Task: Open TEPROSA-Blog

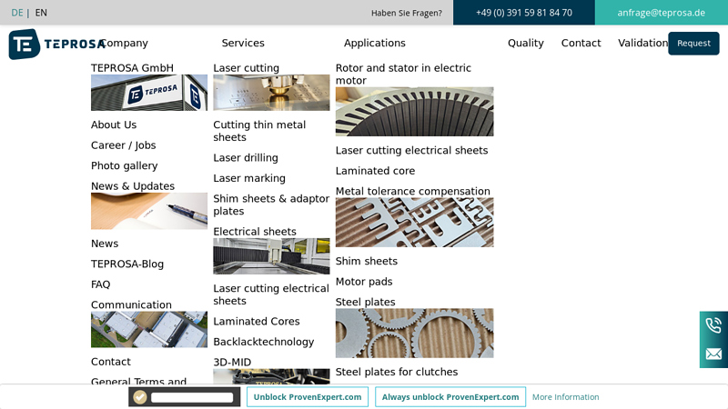Action: [x=127, y=264]
